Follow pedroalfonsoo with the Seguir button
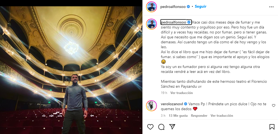 point(201,6)
